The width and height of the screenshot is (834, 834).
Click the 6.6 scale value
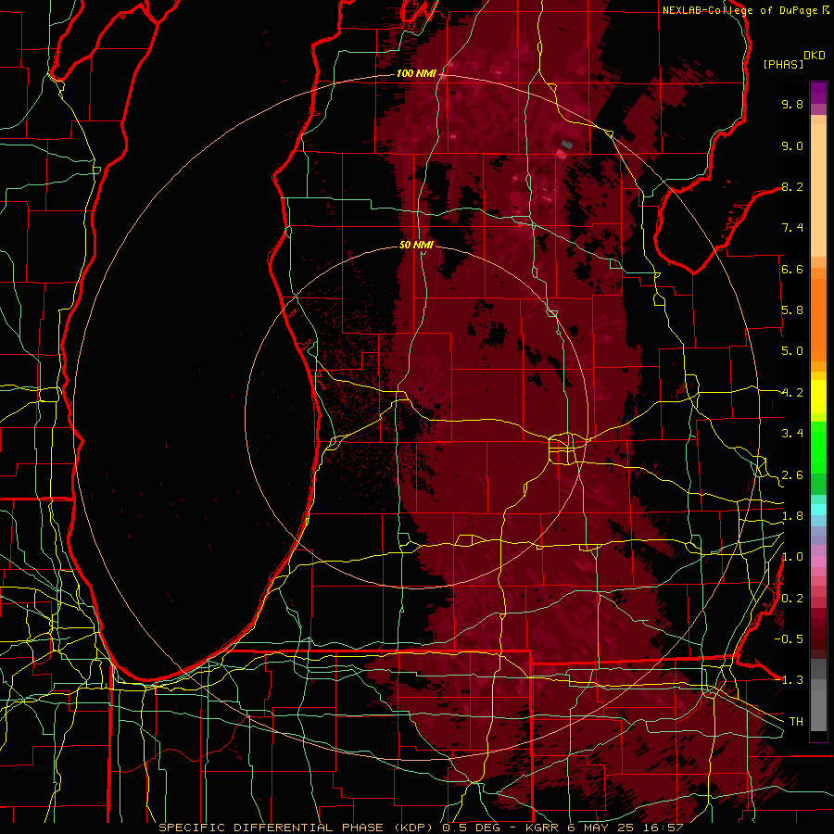pyautogui.click(x=792, y=269)
